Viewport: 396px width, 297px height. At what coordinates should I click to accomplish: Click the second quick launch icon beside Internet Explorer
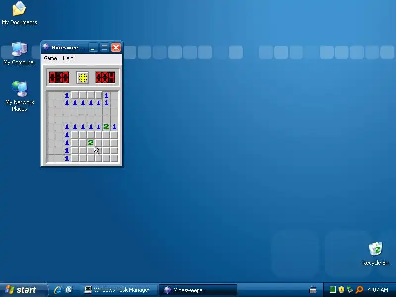point(69,290)
